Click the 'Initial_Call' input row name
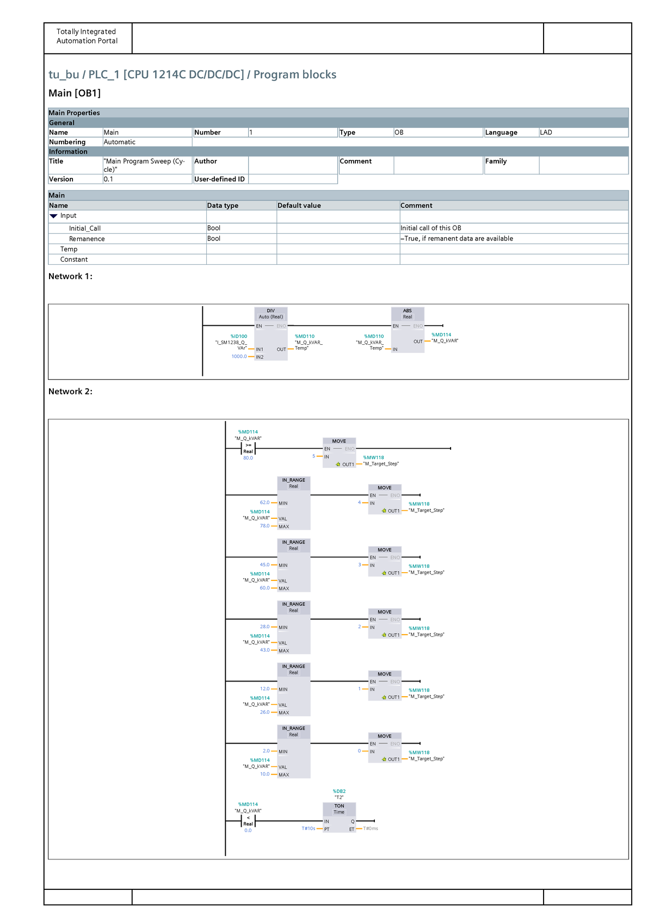 85,228
